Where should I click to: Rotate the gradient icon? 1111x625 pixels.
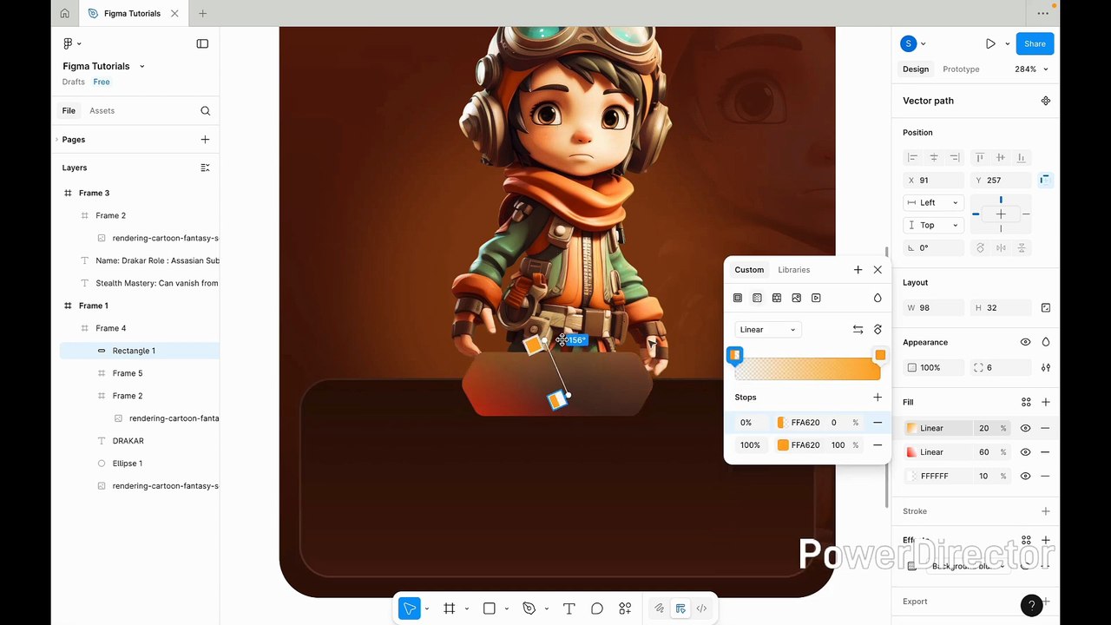878,329
